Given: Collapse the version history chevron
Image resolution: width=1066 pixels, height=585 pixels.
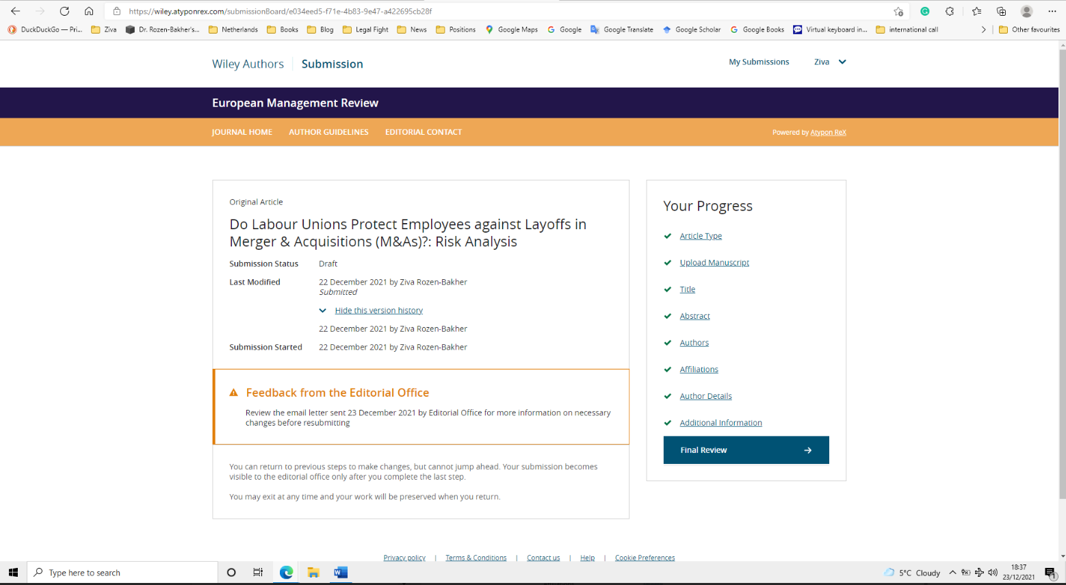Looking at the screenshot, I should 323,311.
